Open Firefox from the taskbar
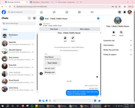135x108 pixels. [x=23, y=106]
